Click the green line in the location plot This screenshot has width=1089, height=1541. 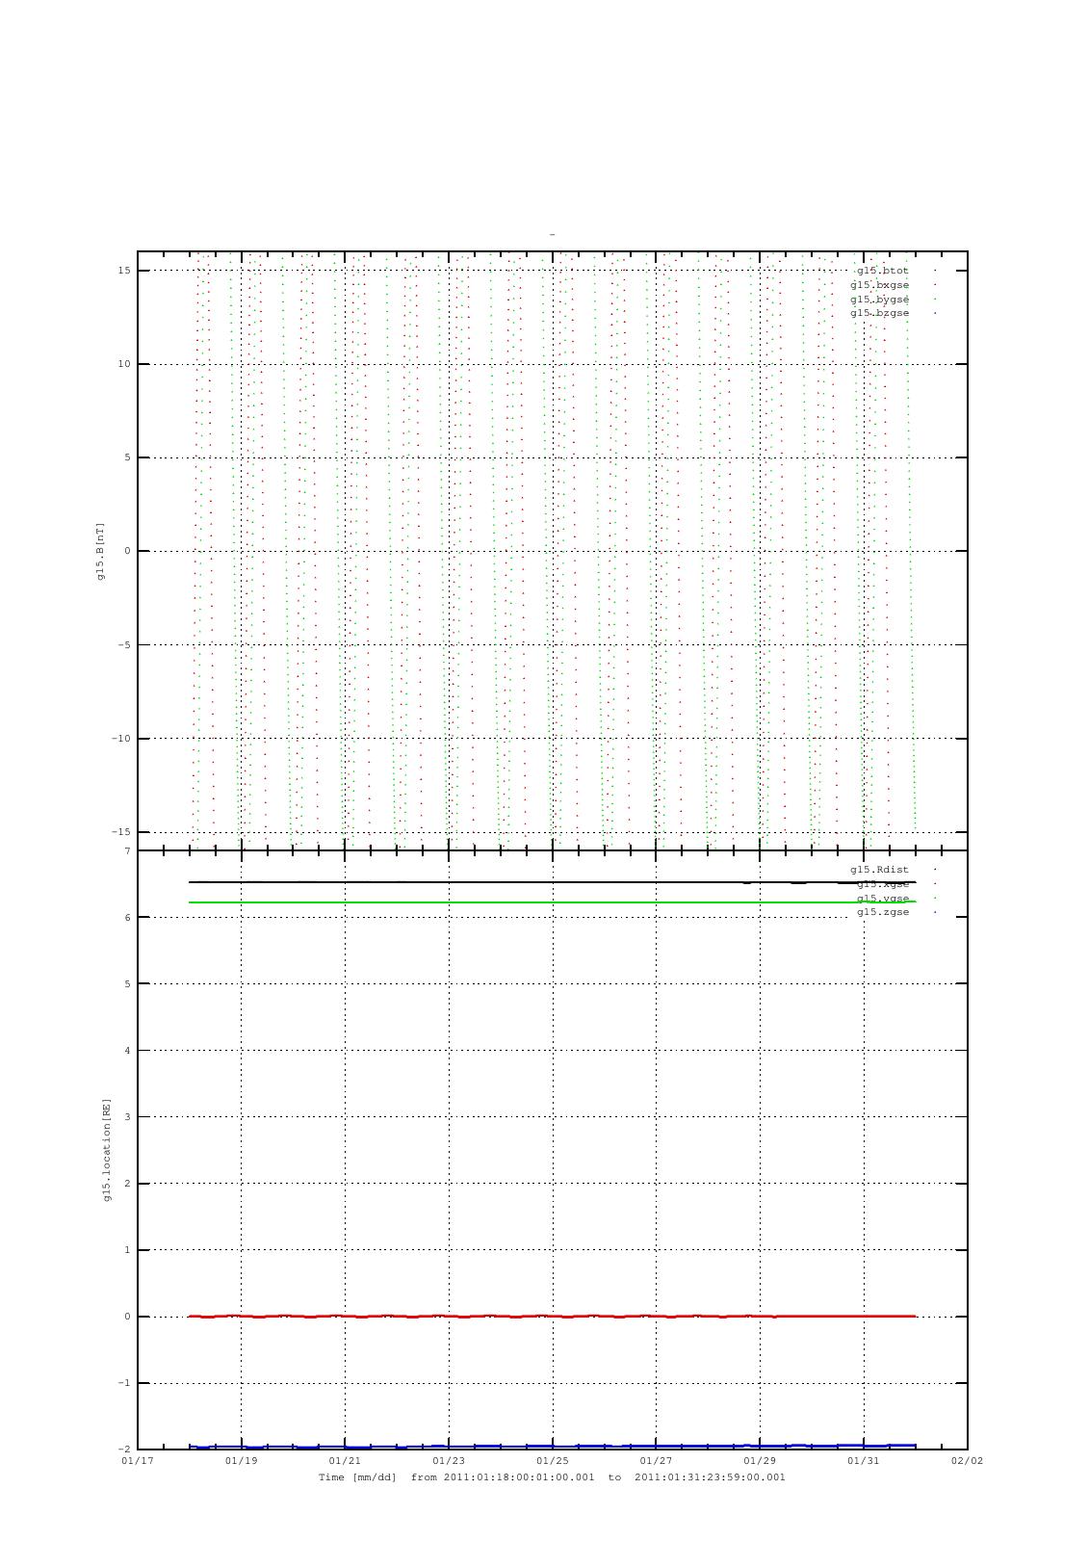coord(553,902)
